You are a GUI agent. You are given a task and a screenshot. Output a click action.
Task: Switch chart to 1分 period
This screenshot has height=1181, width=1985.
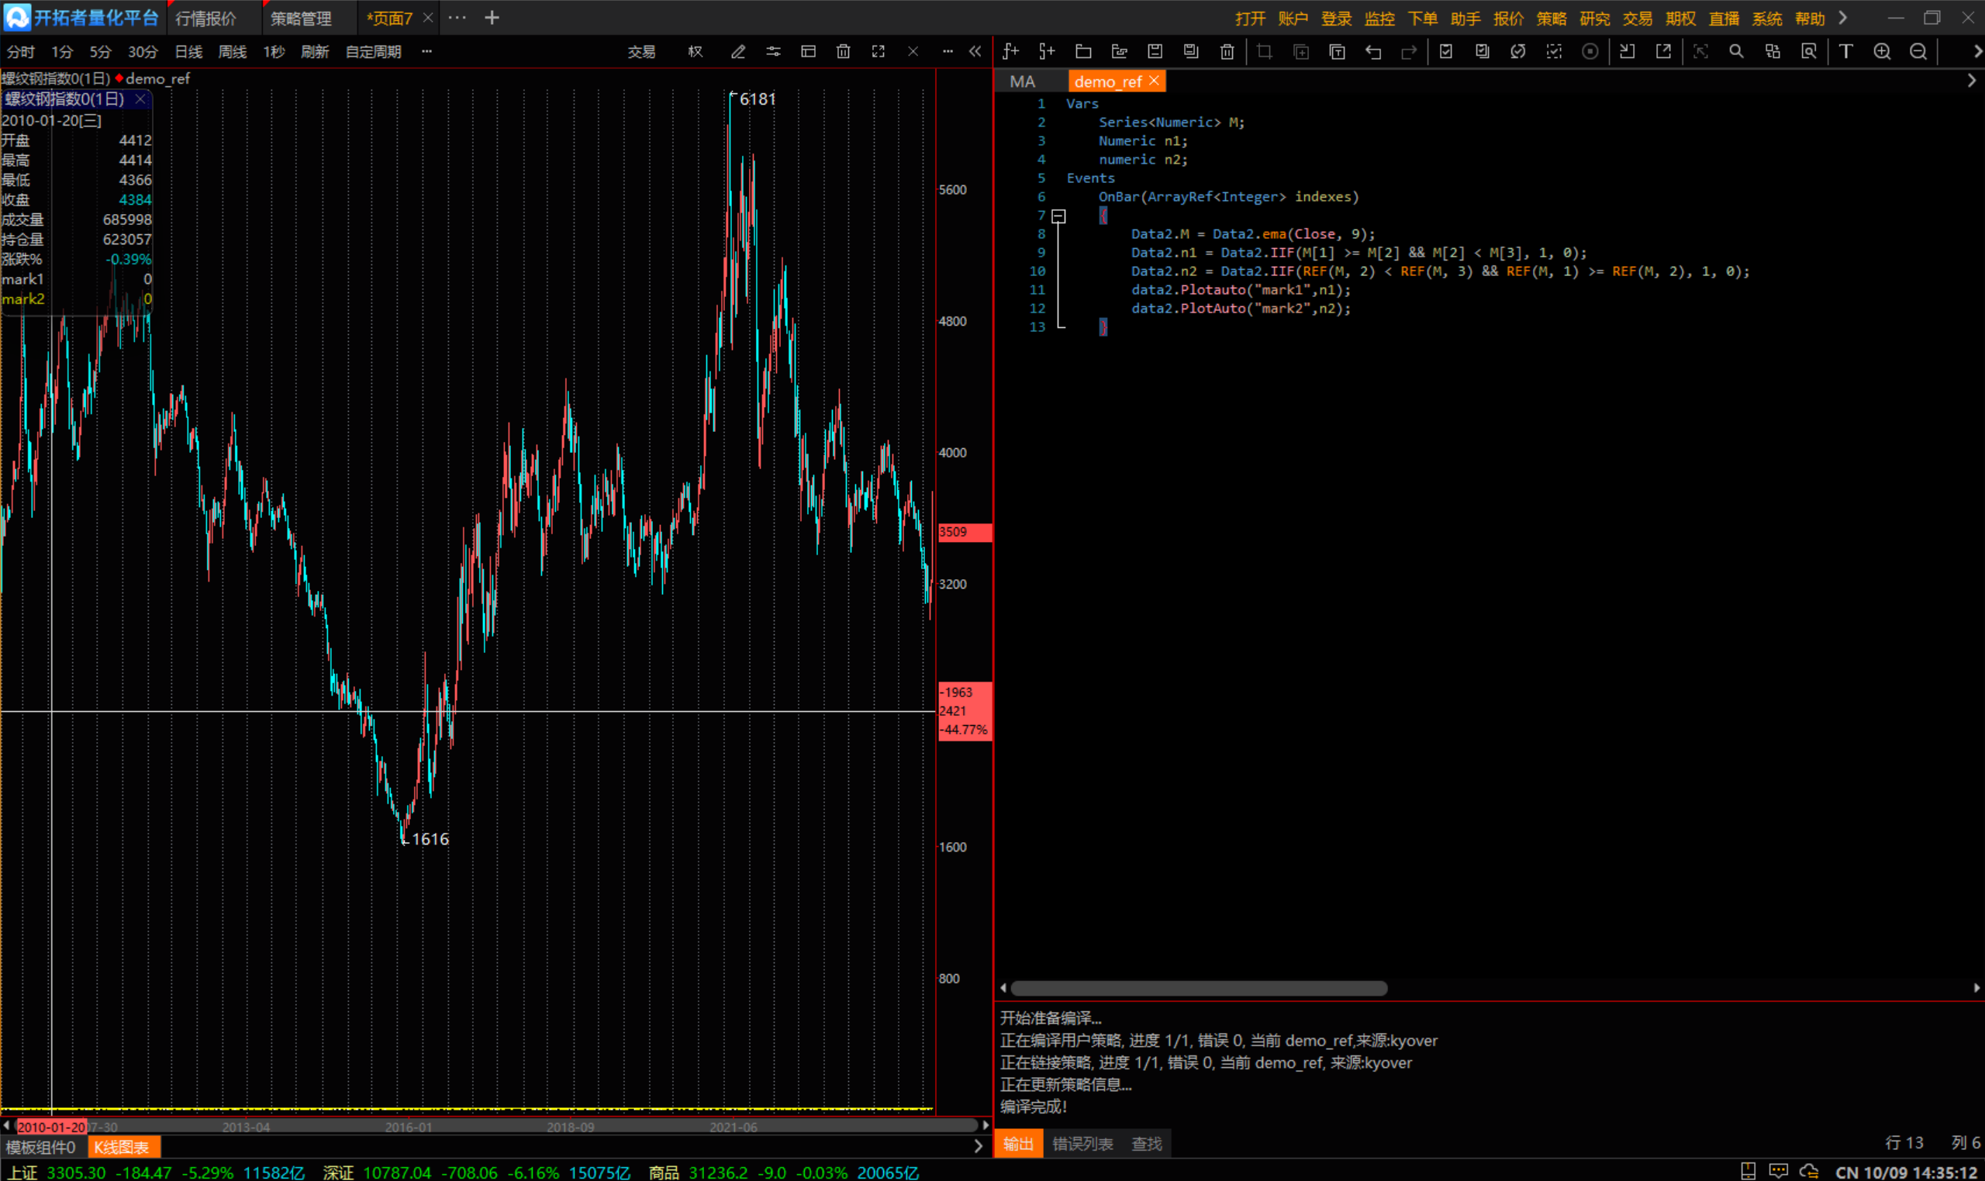point(61,52)
